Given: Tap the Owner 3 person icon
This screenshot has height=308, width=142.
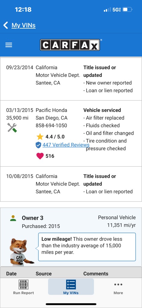Looking at the screenshot, I should (13, 218).
